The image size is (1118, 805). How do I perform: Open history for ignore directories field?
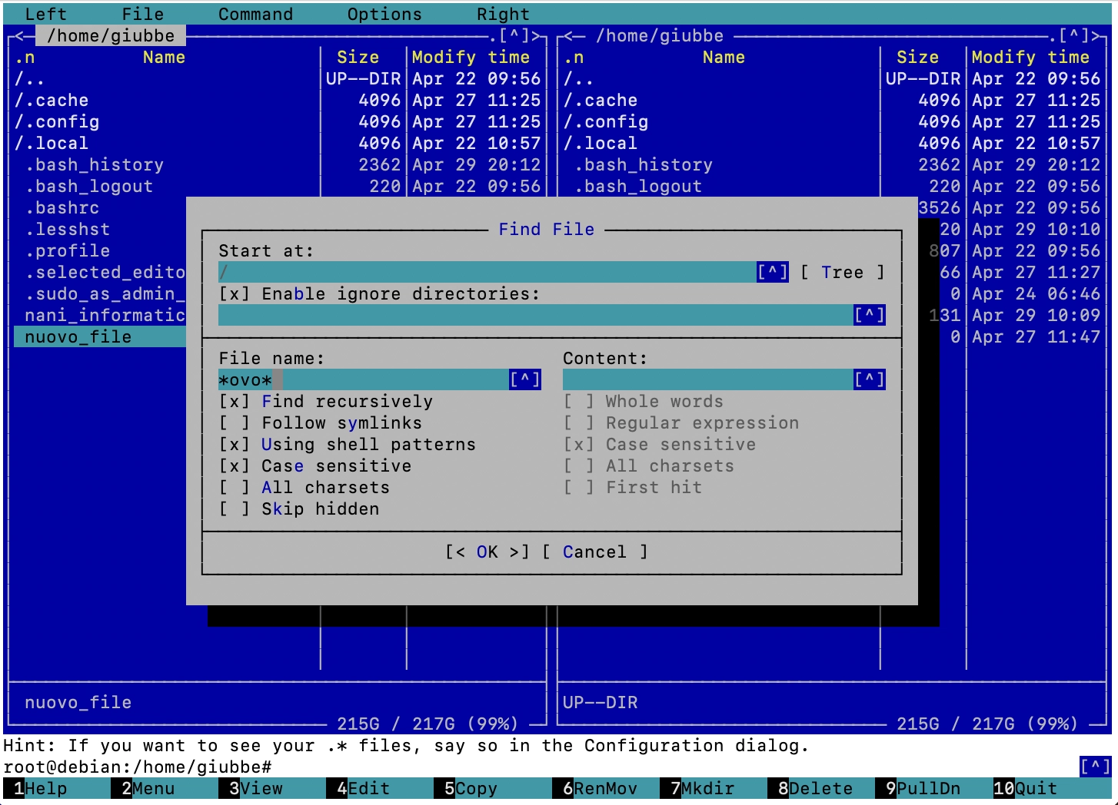pyautogui.click(x=869, y=315)
